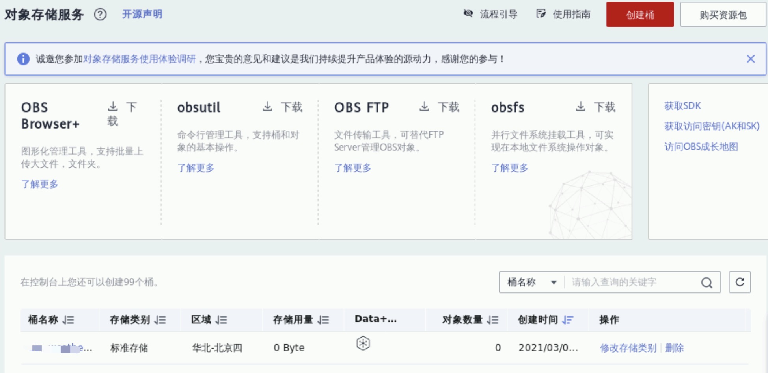This screenshot has width=768, height=373.
Task: Click OBS FTP download icon
Action: [424, 107]
